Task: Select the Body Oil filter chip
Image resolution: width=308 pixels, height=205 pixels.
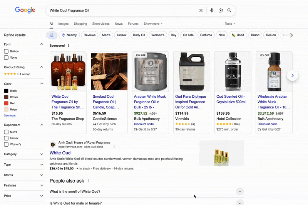Action: click(139, 35)
